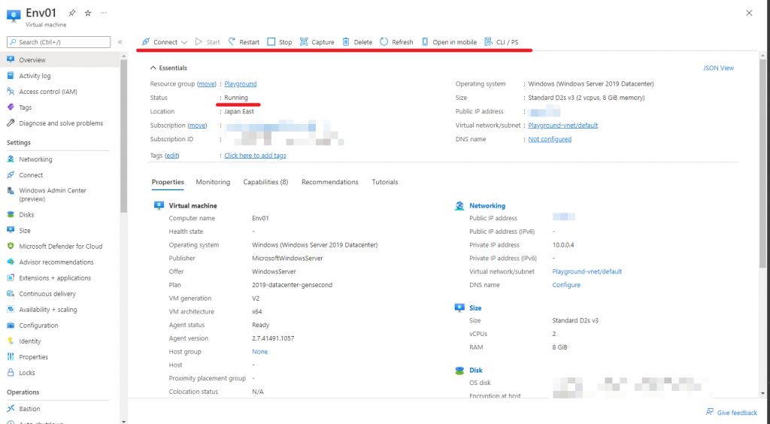Give feedback on this page
Image resolution: width=770 pixels, height=424 pixels.
pyautogui.click(x=732, y=413)
